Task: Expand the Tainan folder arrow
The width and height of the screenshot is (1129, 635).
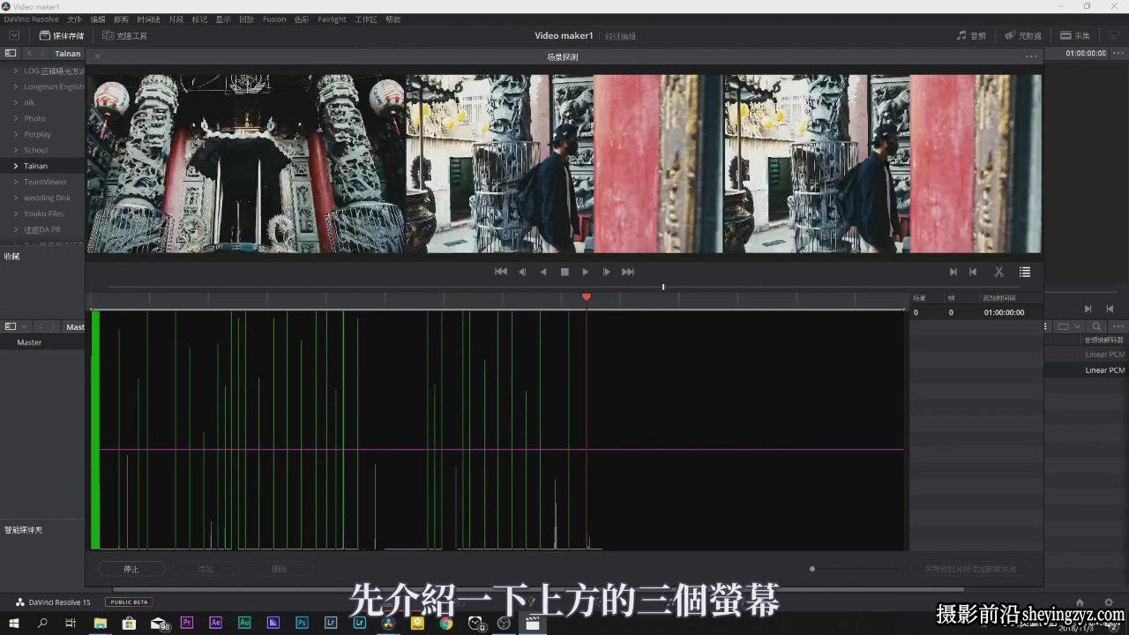Action: coord(15,166)
